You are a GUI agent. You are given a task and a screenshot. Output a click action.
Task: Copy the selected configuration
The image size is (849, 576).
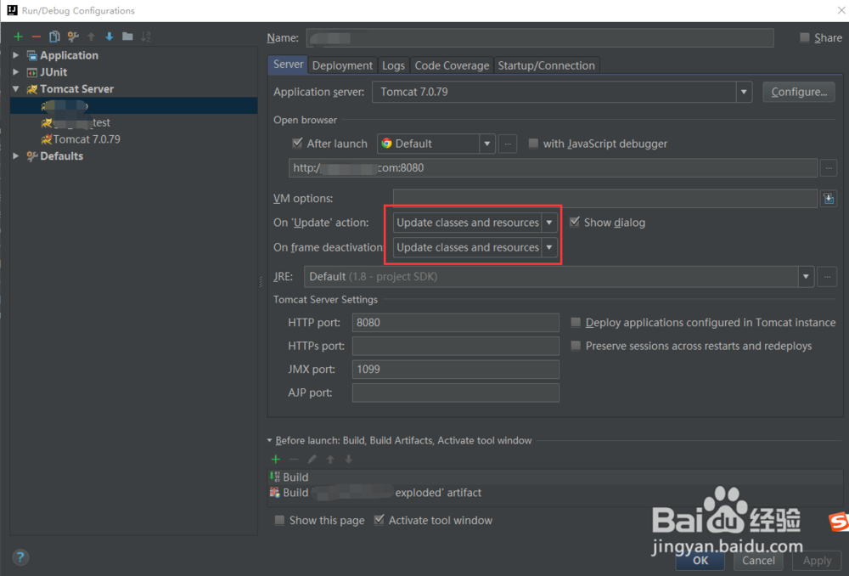[54, 37]
